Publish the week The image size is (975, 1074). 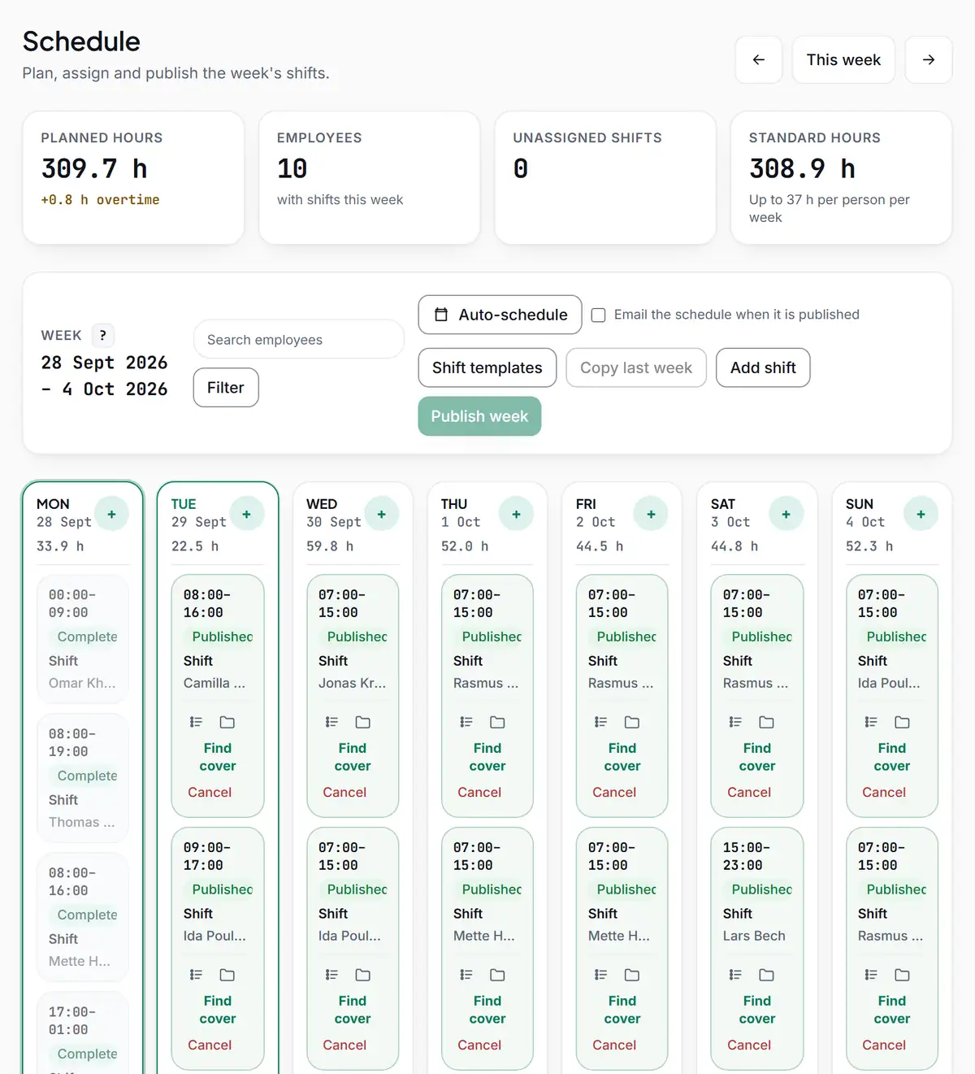tap(479, 416)
